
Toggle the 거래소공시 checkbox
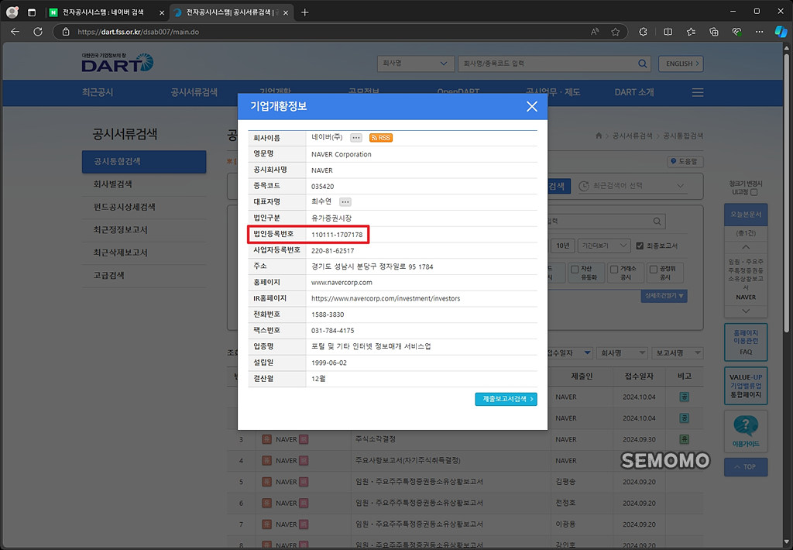coord(614,270)
